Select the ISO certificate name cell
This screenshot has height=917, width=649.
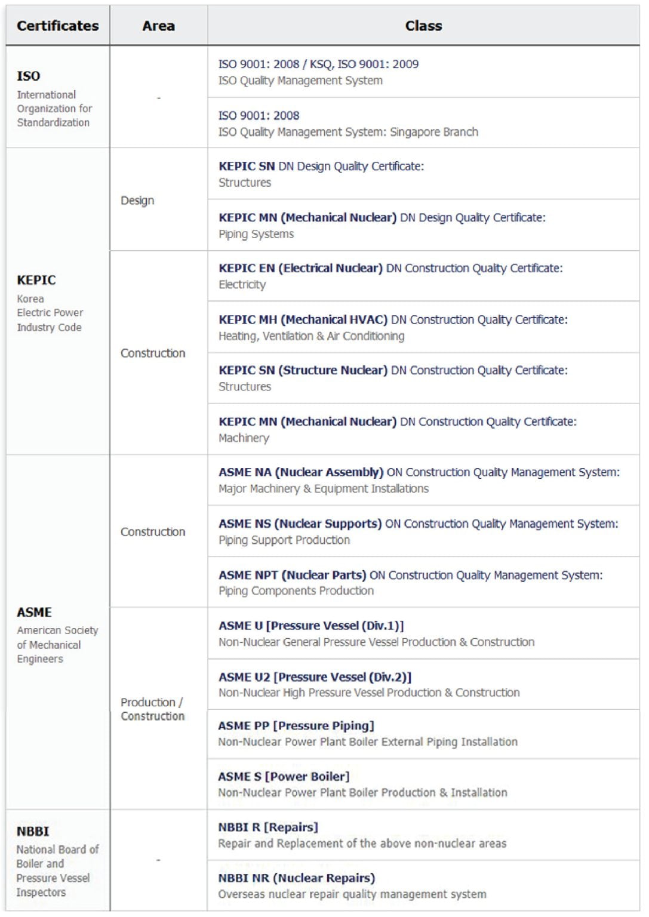click(54, 99)
